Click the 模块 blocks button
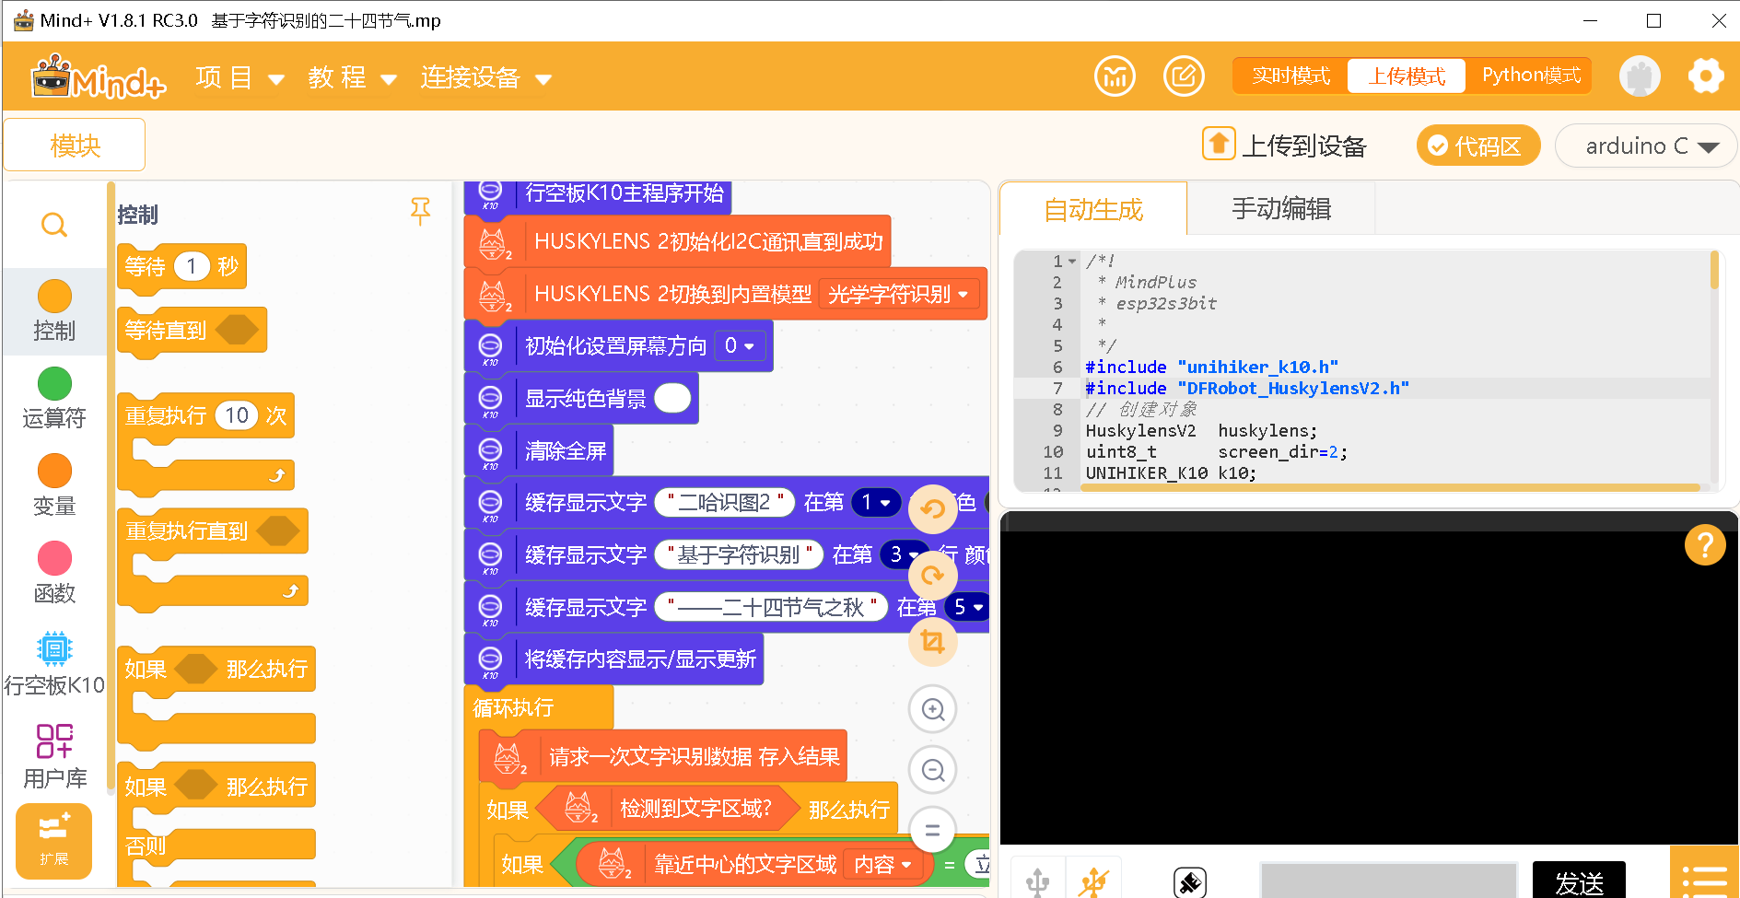 point(75,146)
